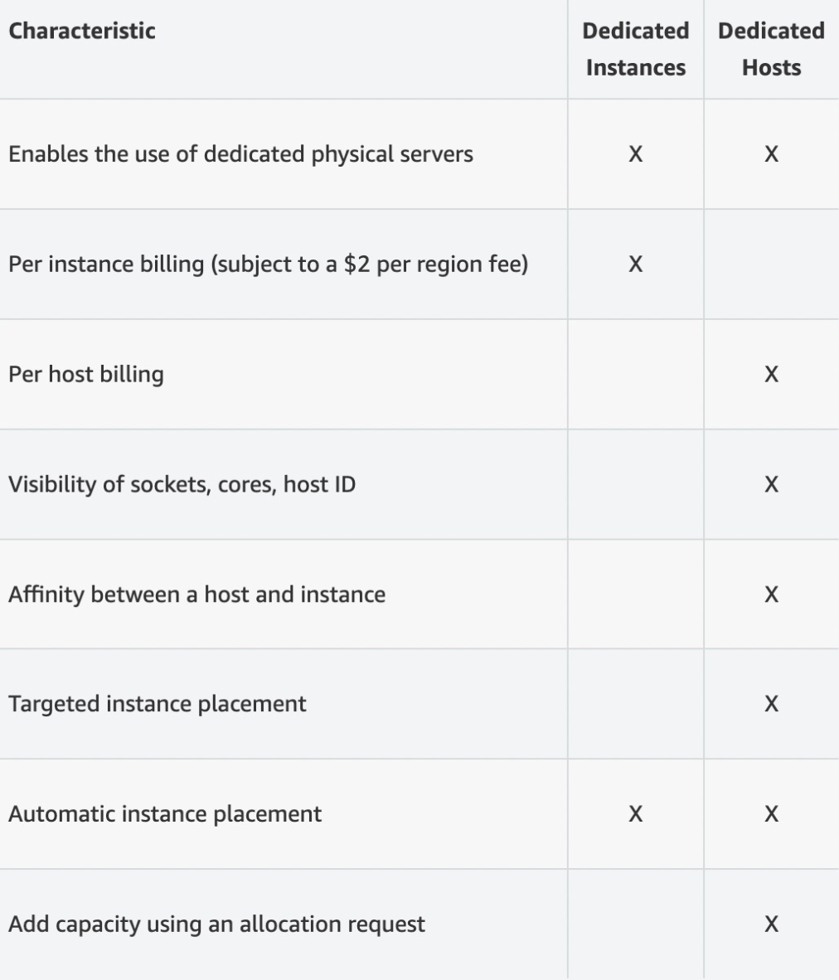Click Dedicated Hosts X for dedicated physical servers
This screenshot has width=839, height=980.
[x=772, y=154]
